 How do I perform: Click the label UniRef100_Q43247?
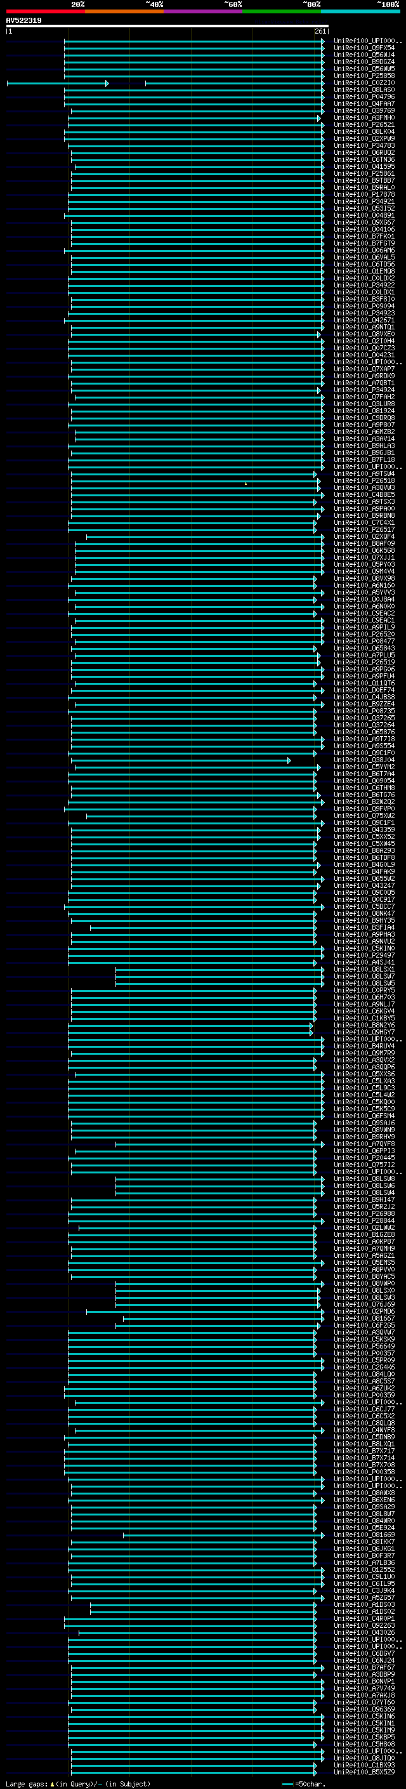[x=364, y=885]
